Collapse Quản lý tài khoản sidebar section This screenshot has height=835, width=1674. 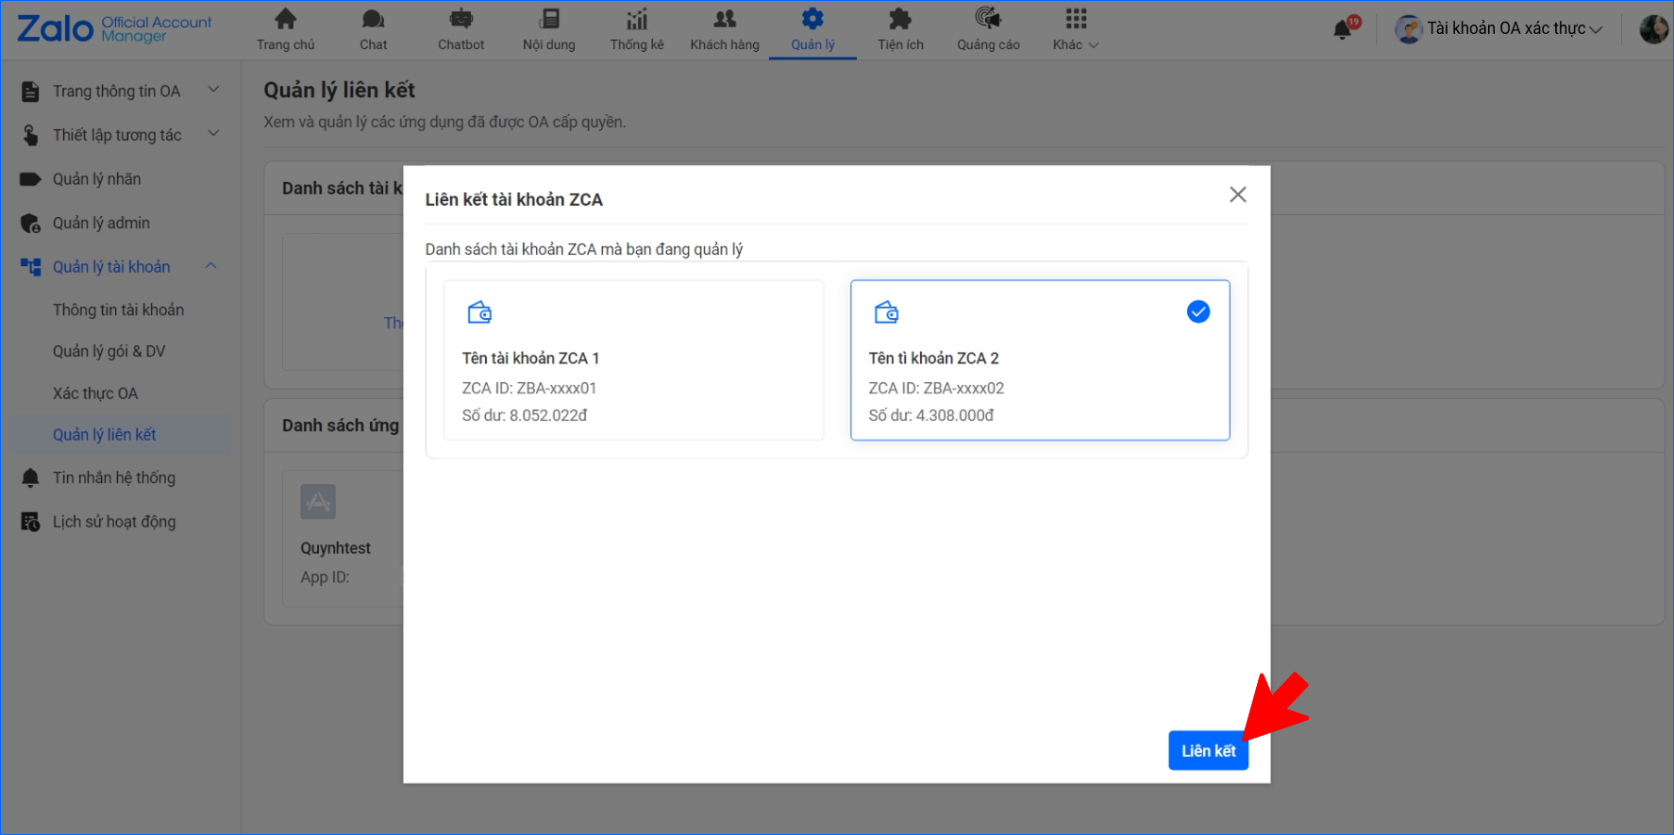(x=211, y=266)
